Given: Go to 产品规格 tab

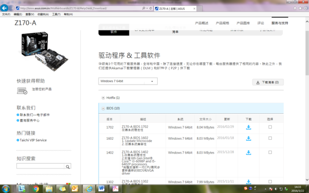Looking at the screenshot, I should point(222,23).
